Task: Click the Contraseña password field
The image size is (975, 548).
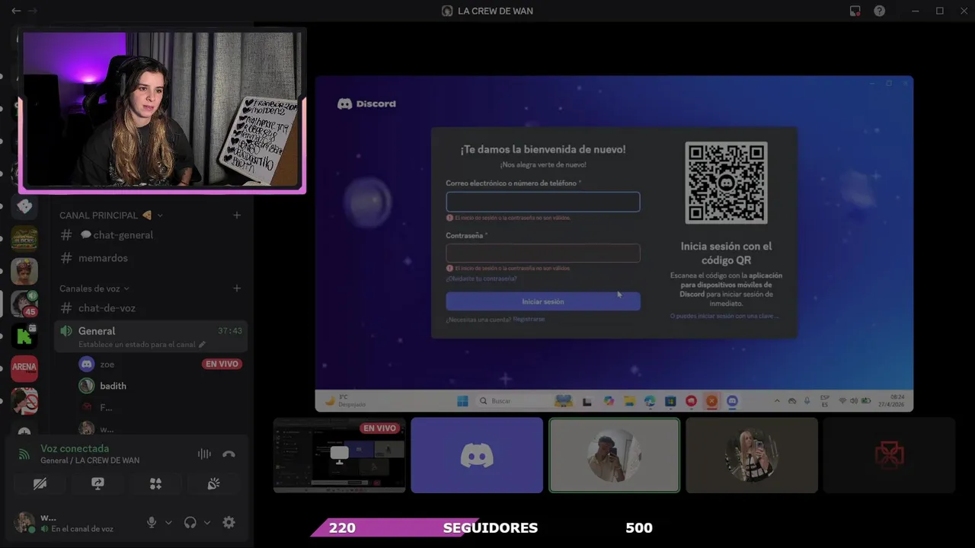Action: (543, 253)
